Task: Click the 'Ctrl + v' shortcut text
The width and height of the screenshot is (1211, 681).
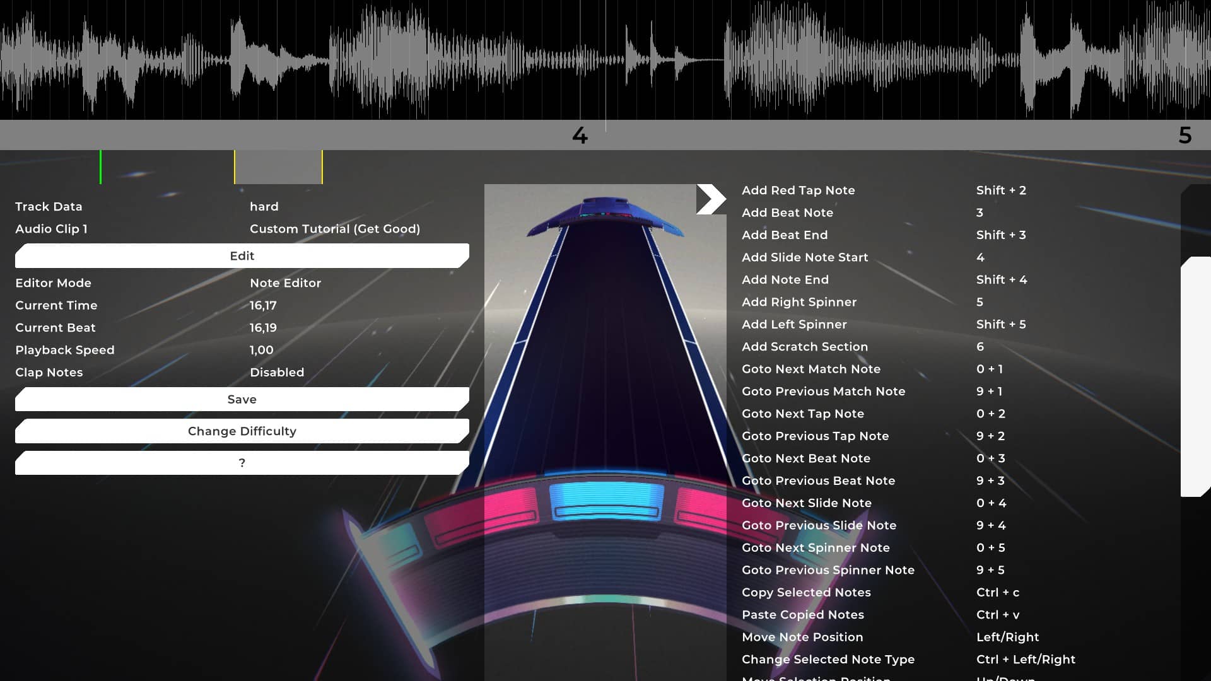Action: coord(998,615)
